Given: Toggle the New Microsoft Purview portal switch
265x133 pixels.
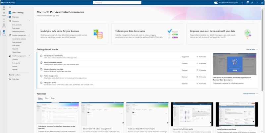Looking at the screenshot, I should coord(216,3).
